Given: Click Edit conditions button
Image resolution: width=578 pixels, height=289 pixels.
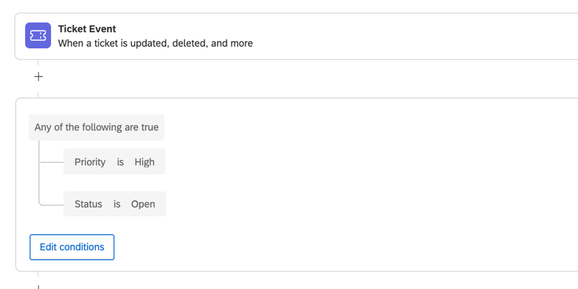Looking at the screenshot, I should (x=72, y=247).
